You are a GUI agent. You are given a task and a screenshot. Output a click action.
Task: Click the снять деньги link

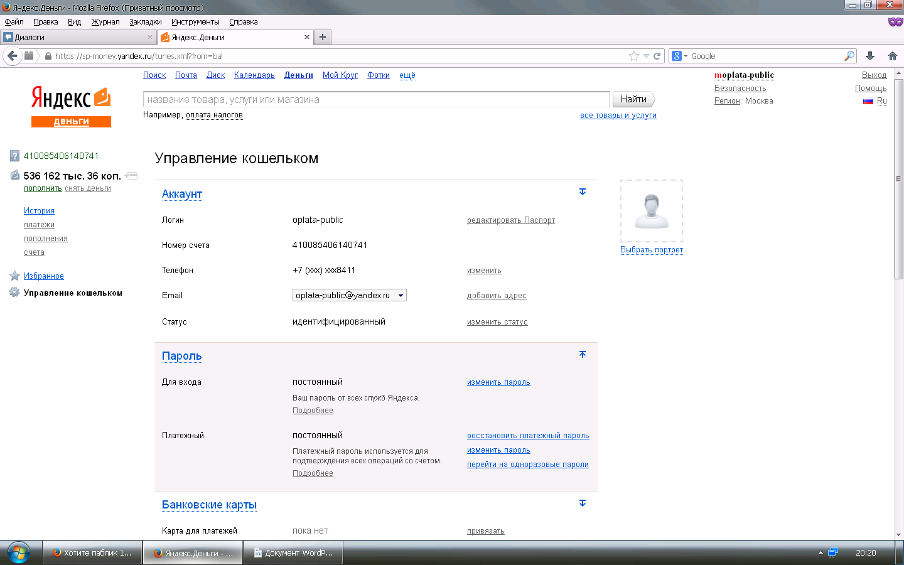[88, 188]
